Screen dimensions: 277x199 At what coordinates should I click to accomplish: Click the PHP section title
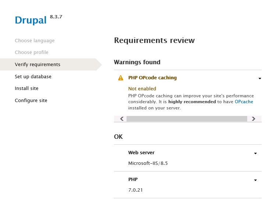click(x=133, y=180)
